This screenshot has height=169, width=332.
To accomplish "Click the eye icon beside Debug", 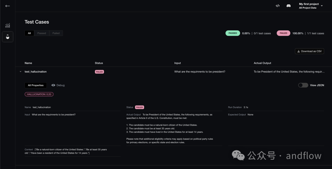I will tap(53, 85).
